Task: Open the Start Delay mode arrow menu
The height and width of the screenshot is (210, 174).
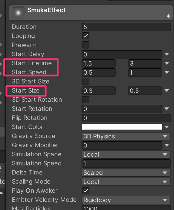Action: 167,54
